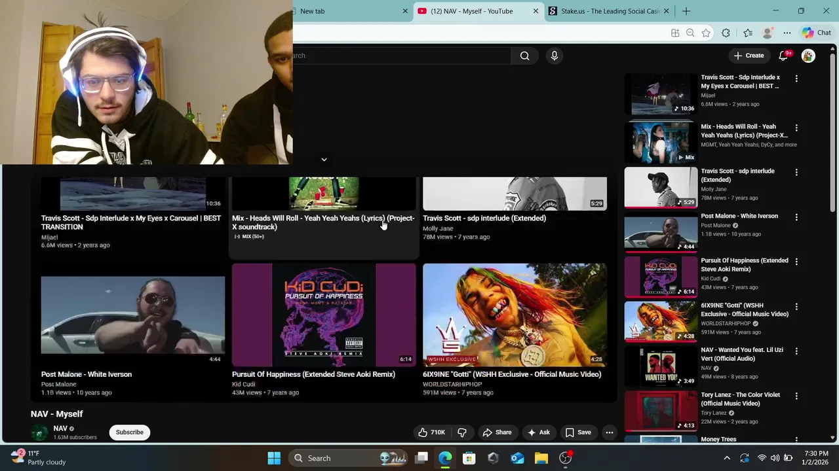Open more options for sidebar Pursuit Of Happiness
Screen dimensions: 839x471
(x=796, y=262)
